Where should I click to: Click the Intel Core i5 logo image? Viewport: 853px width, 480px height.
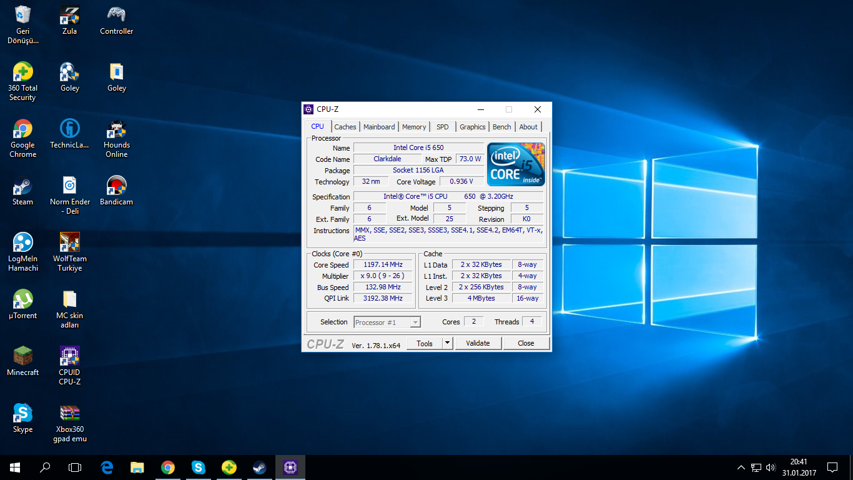(516, 164)
